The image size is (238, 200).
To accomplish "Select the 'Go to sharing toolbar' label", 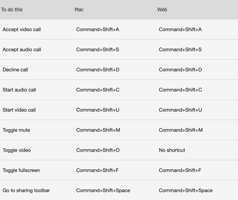I will coord(26,191).
